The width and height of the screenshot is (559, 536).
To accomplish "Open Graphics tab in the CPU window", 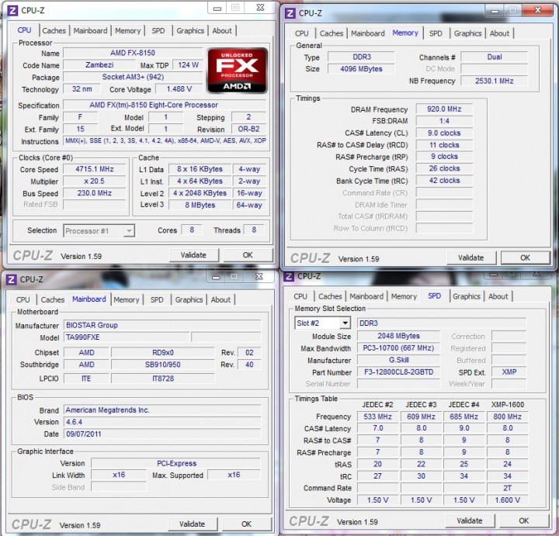I will [190, 30].
